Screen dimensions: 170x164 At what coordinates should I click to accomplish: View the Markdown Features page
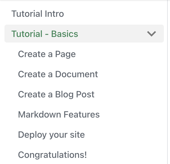[x=59, y=114]
